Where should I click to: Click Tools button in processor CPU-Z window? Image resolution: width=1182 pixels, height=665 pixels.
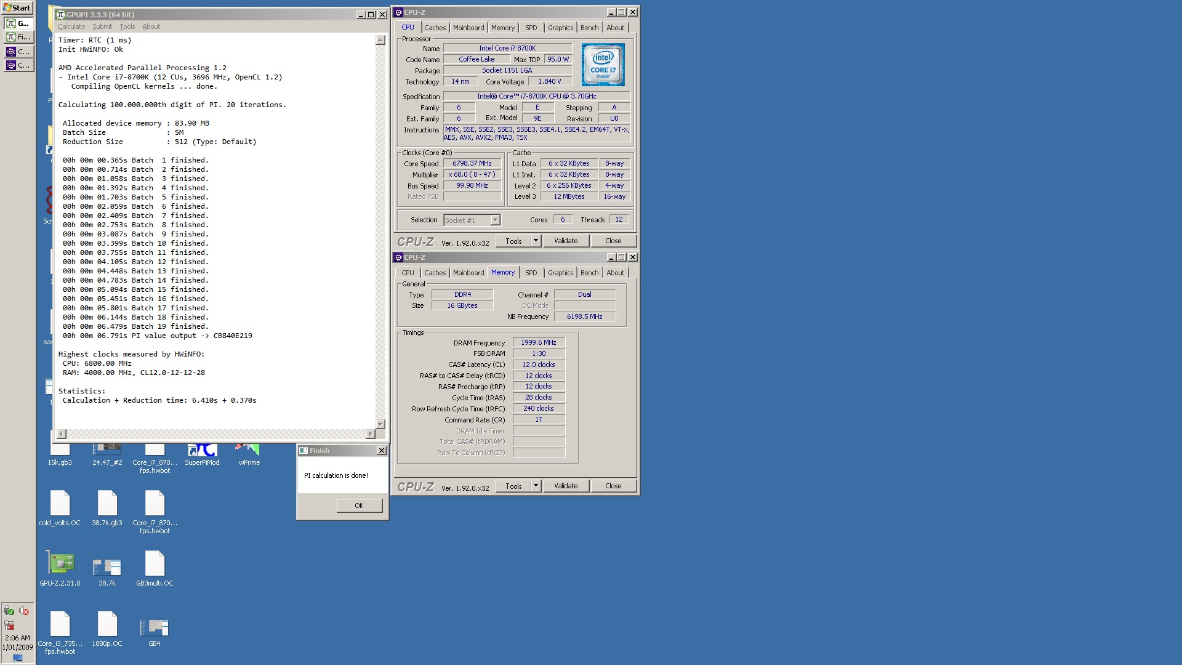coord(513,241)
